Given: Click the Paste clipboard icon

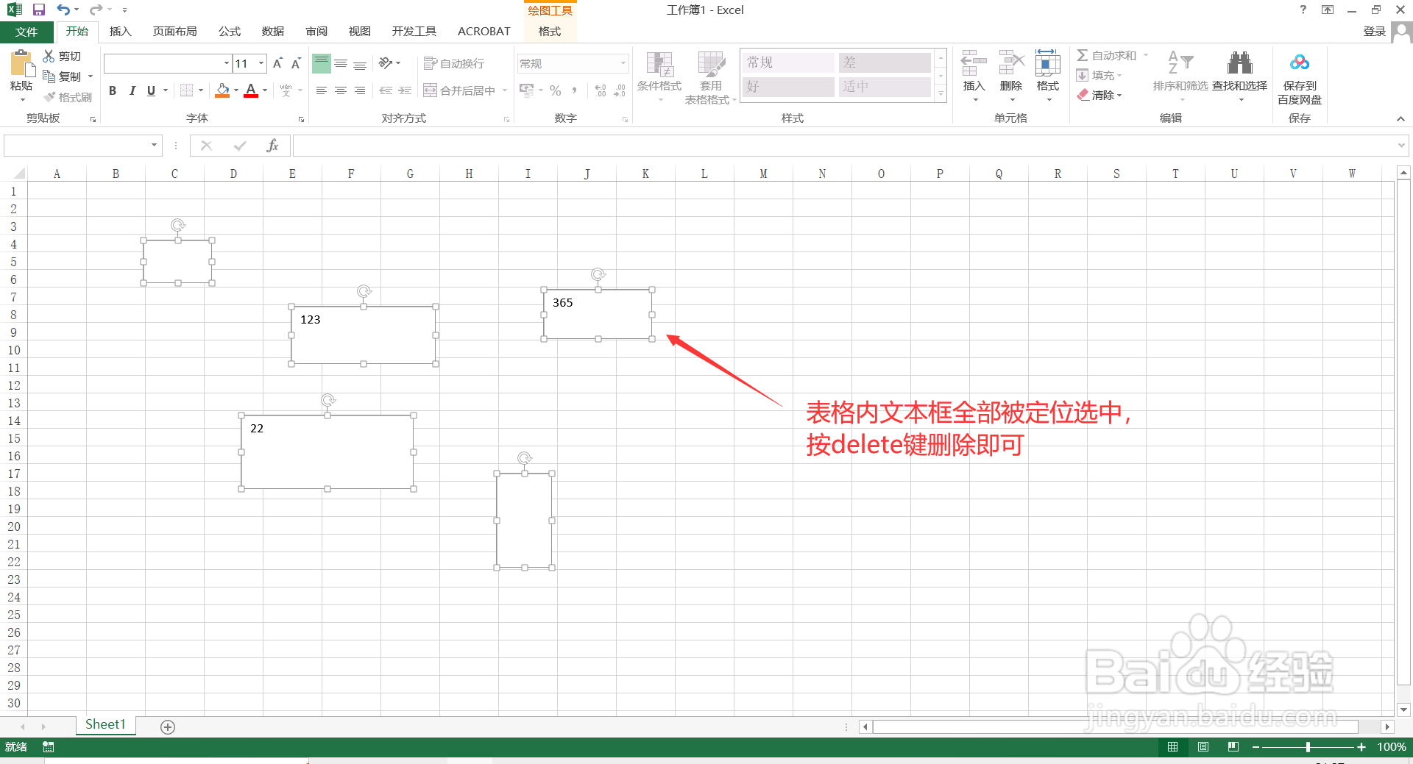Looking at the screenshot, I should tap(21, 64).
